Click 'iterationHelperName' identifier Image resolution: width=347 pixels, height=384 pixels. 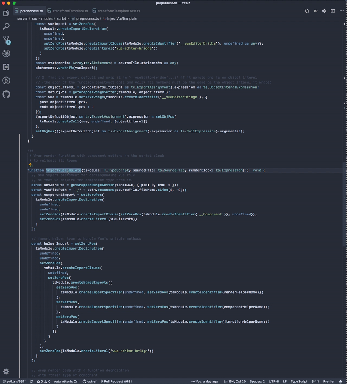(x=244, y=321)
